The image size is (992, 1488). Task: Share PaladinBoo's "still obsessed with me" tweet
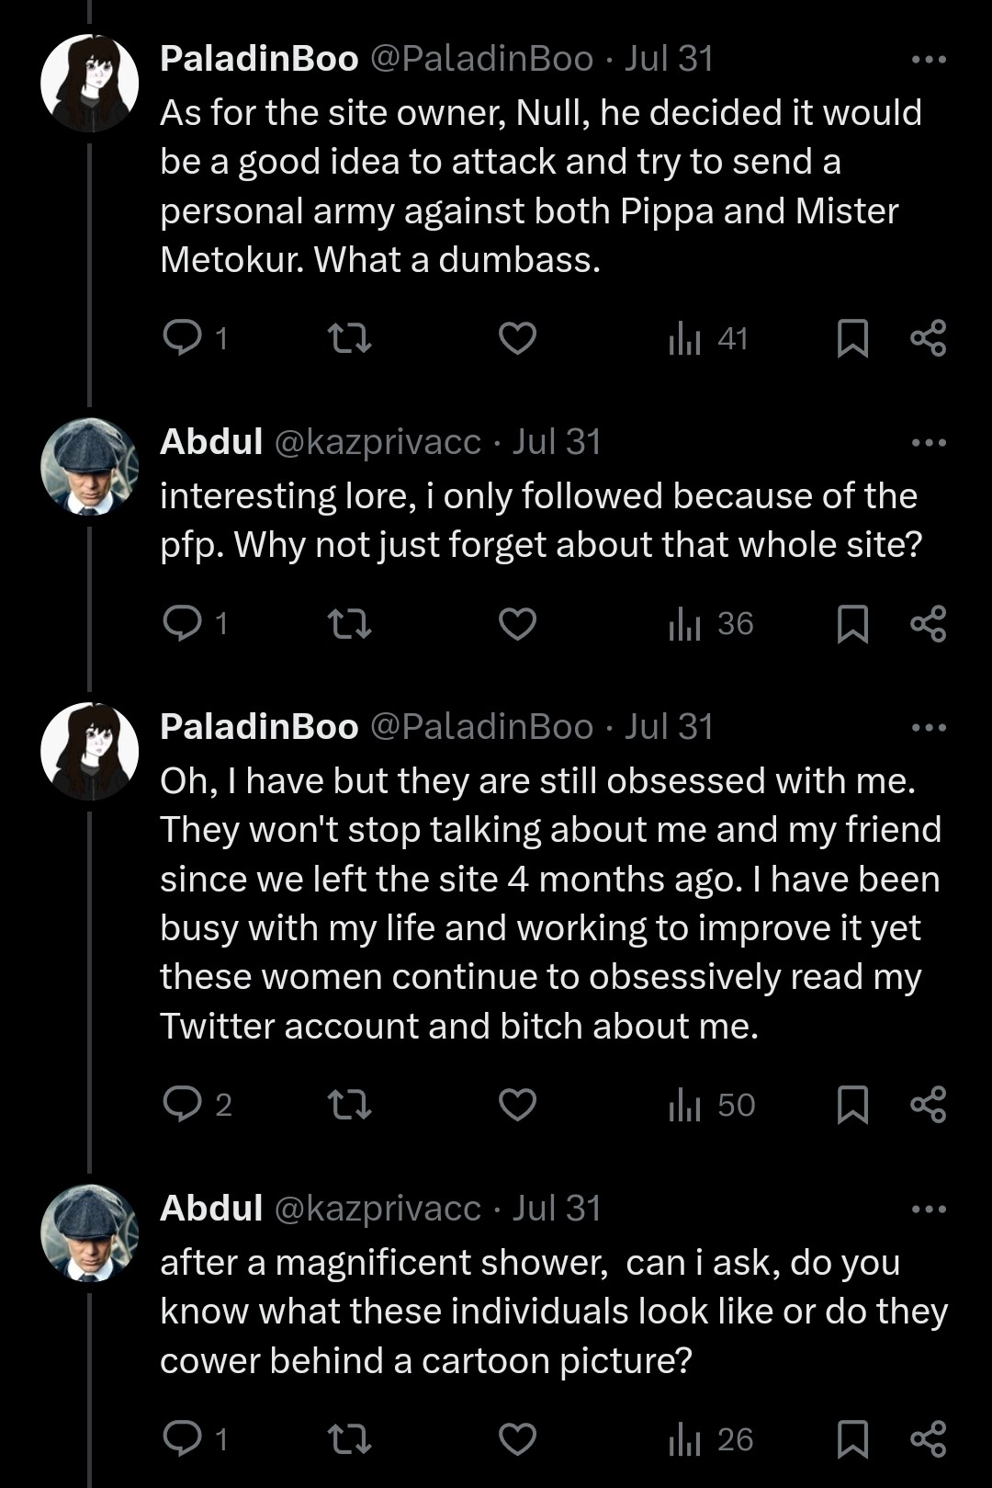pos(928,1105)
